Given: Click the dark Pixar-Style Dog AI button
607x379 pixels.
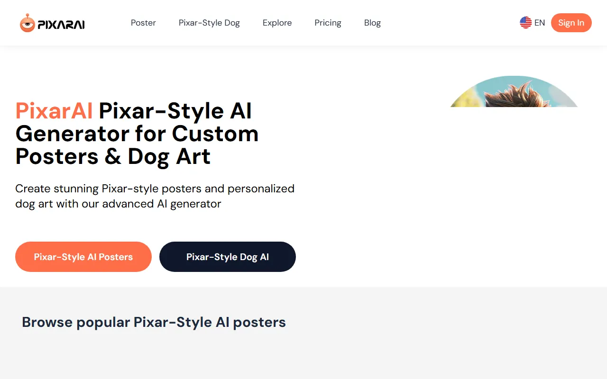Looking at the screenshot, I should 228,257.
